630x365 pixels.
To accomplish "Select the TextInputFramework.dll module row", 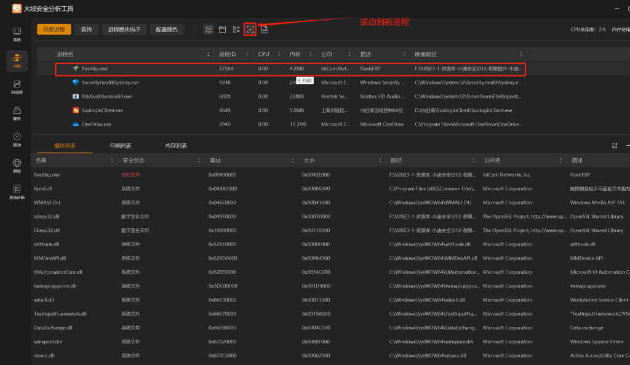I will point(330,314).
